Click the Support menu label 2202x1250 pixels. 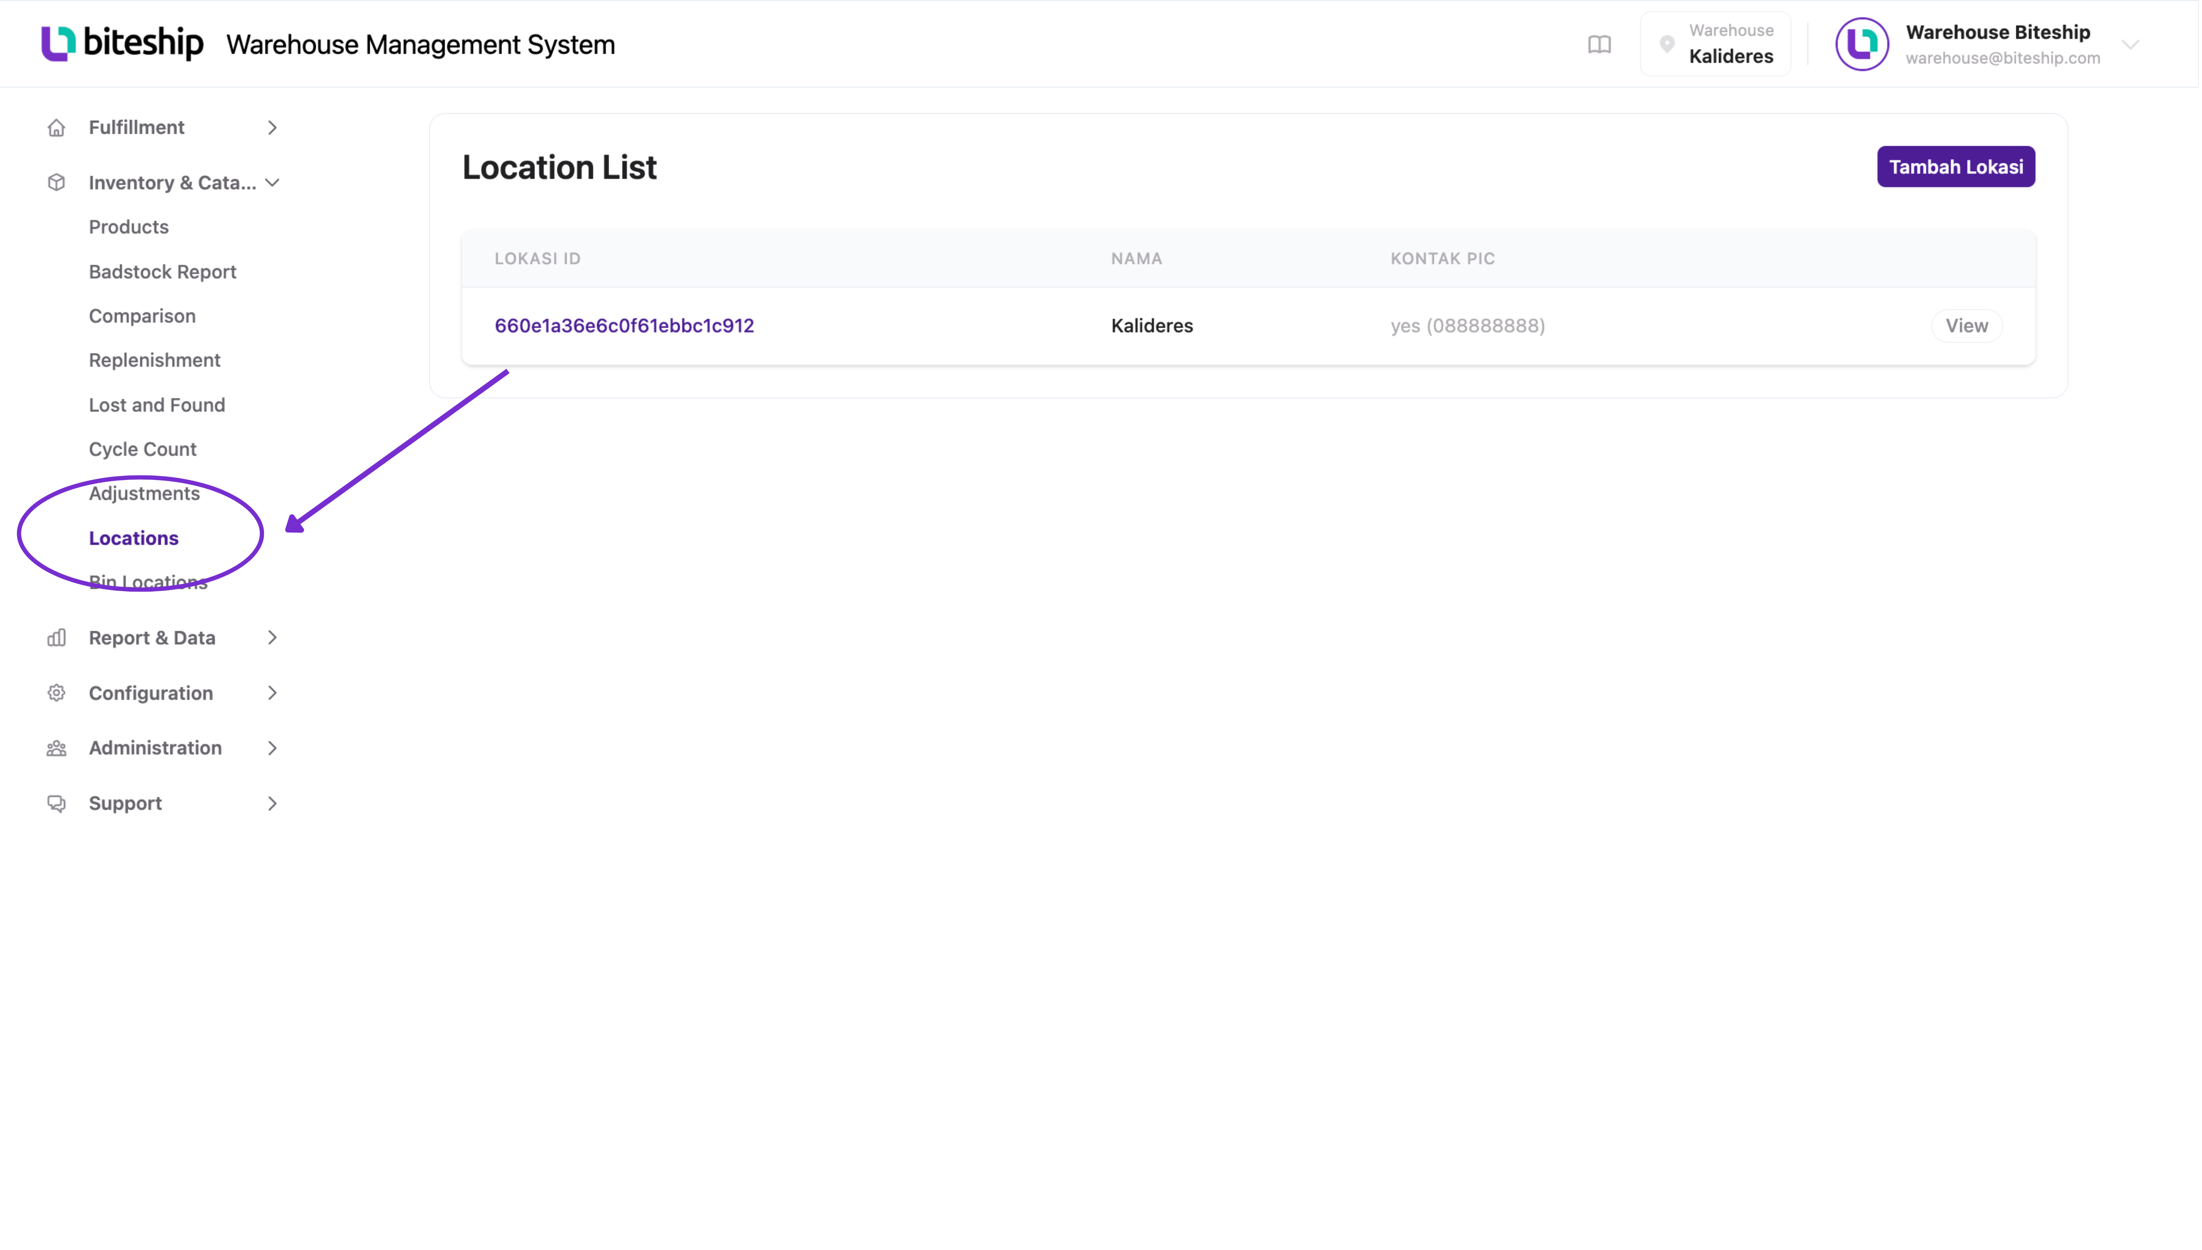click(x=125, y=803)
